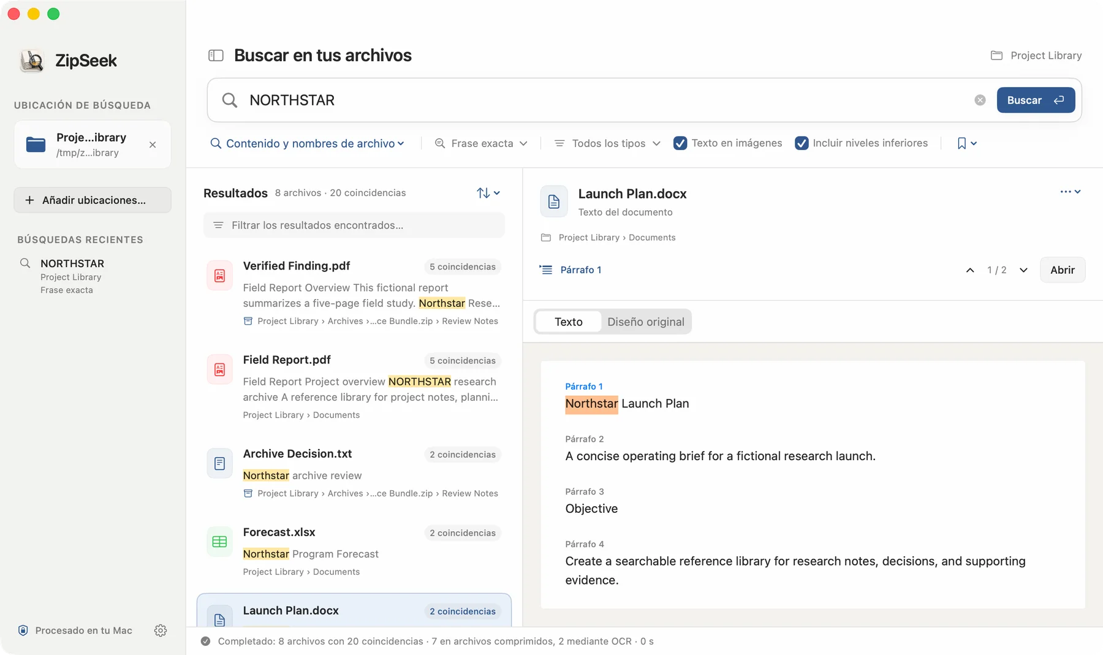The height and width of the screenshot is (655, 1103).
Task: Click the blue folder icon in location card
Action: [x=36, y=145]
